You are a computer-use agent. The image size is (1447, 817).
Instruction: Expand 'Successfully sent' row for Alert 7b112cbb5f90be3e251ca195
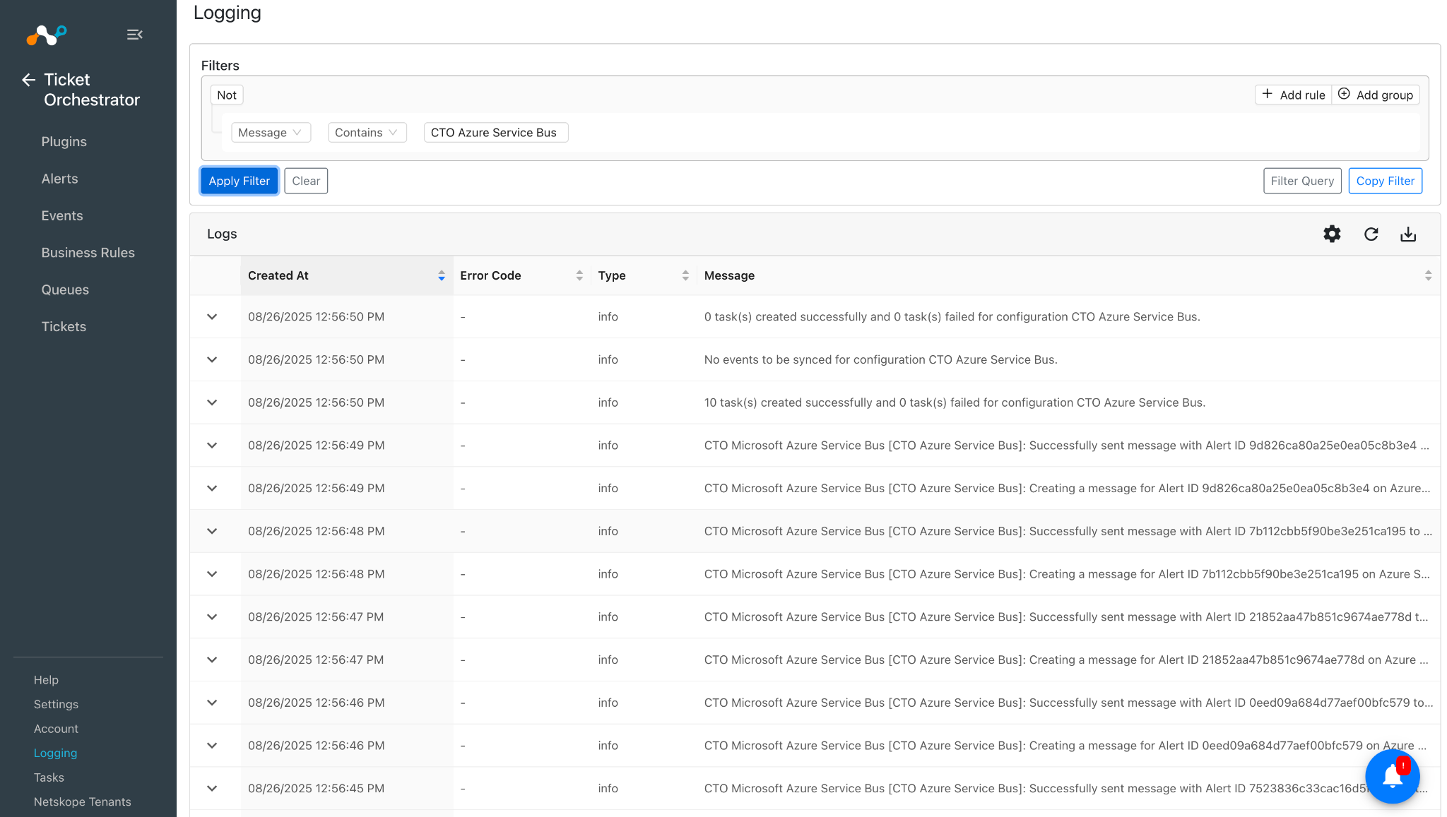tap(212, 531)
